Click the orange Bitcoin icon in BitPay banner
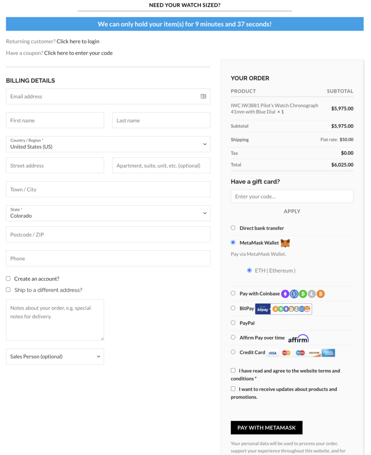Image resolution: width=371 pixels, height=455 pixels. [x=275, y=309]
